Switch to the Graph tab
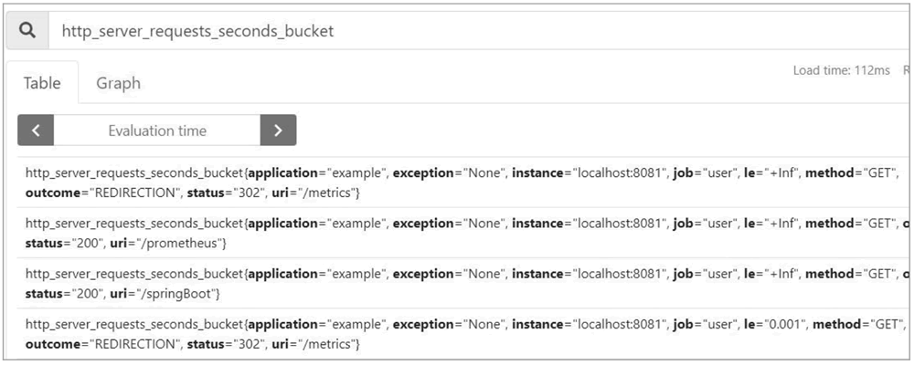Image resolution: width=914 pixels, height=365 pixels. tap(118, 83)
